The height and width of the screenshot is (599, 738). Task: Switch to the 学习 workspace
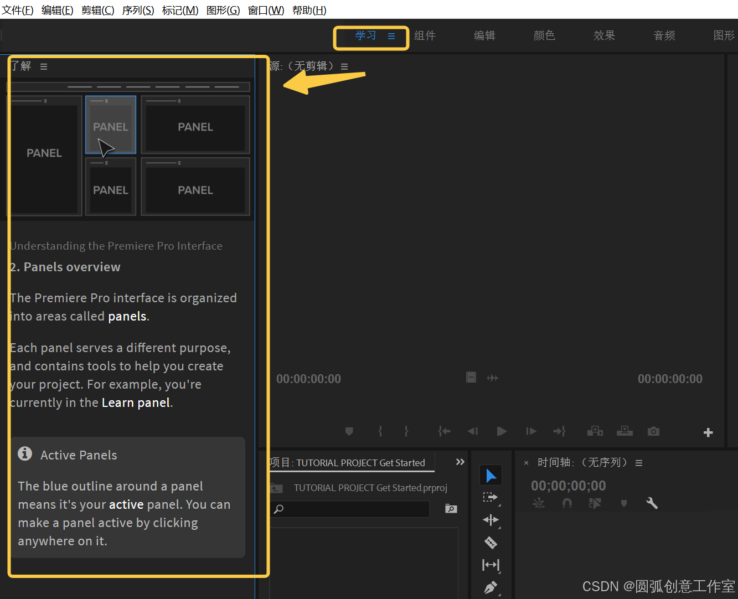(x=365, y=36)
